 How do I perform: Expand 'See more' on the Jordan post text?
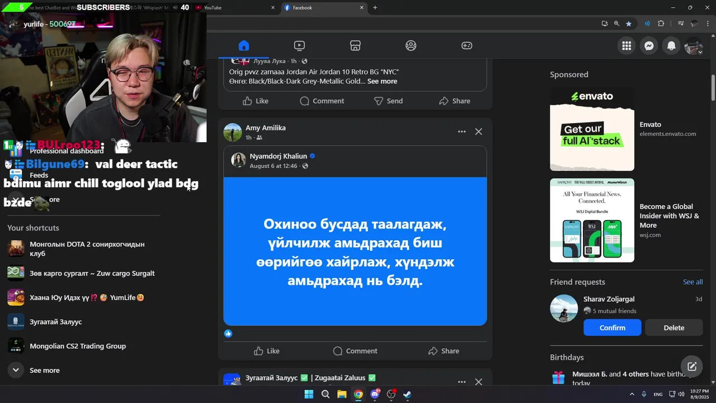(382, 81)
